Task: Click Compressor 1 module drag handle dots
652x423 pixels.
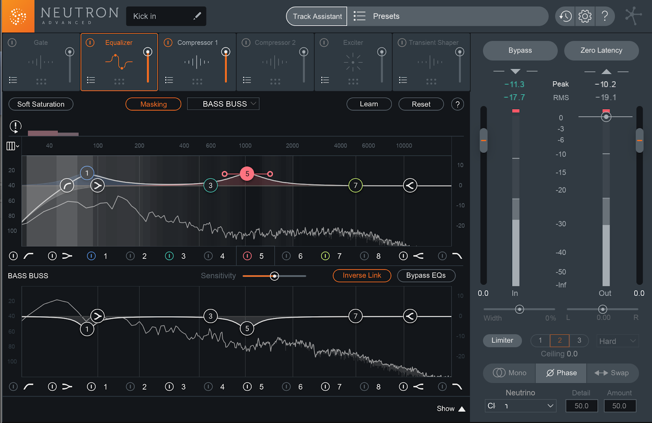Action: point(197,82)
